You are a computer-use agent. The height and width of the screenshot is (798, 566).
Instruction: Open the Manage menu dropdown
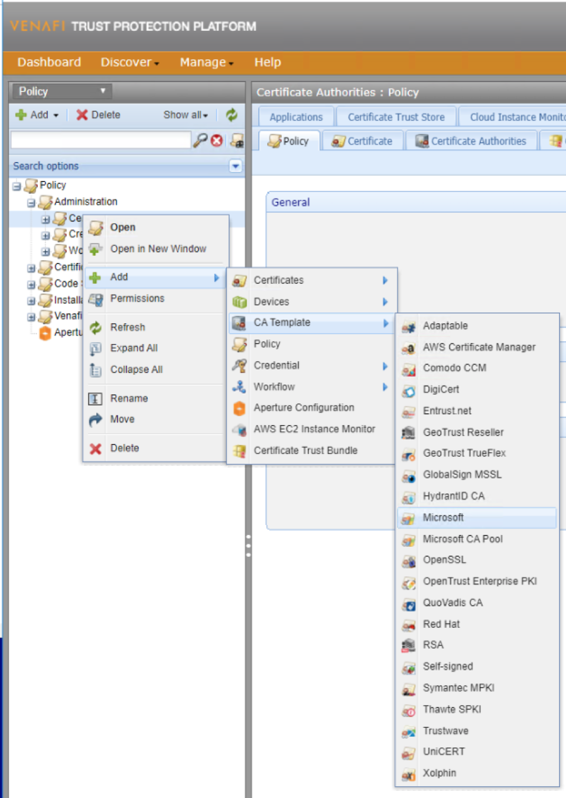206,62
